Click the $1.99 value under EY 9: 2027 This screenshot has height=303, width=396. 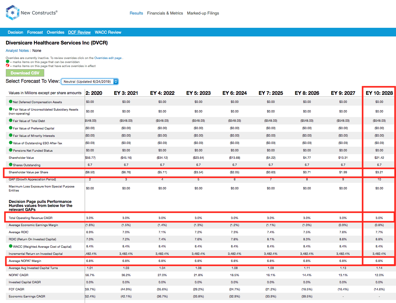[343, 172]
